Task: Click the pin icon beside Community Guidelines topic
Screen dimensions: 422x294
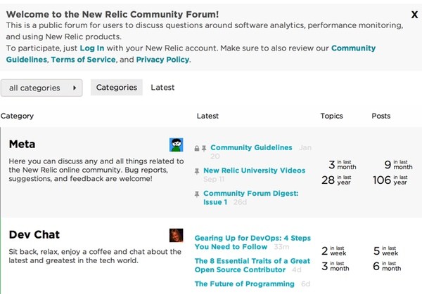Action: pos(204,148)
